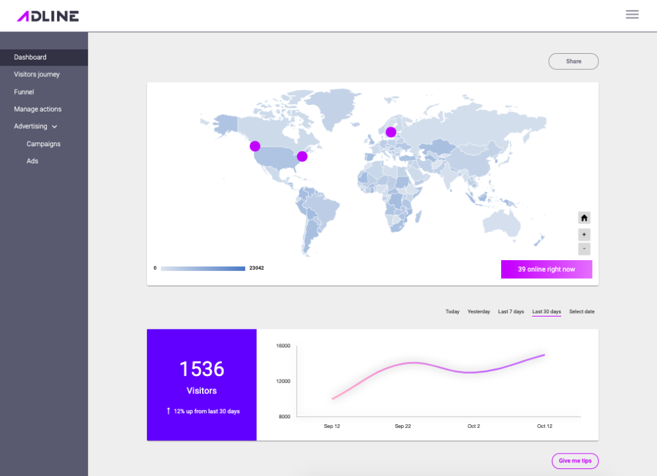Viewport: 657px width, 476px height.
Task: Open the hamburger menu icon
Action: (632, 15)
